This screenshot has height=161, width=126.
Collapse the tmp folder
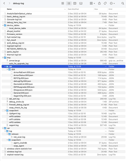point(3,58)
